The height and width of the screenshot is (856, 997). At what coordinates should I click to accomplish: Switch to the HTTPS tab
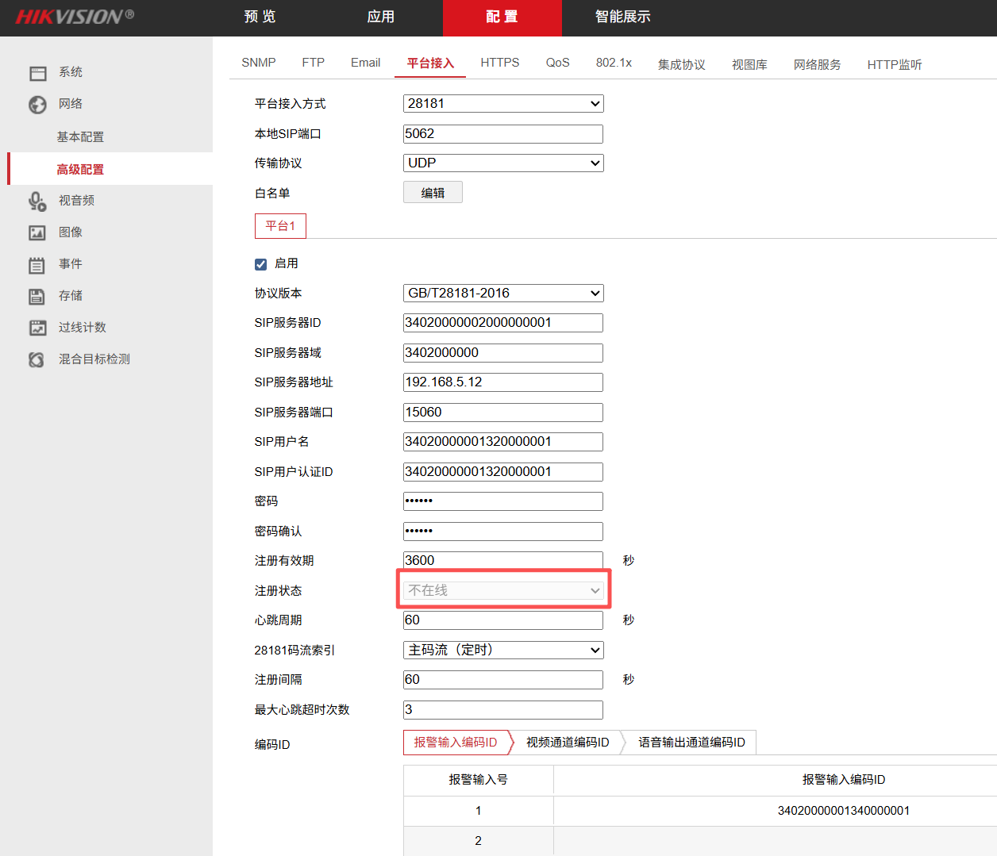coord(499,63)
